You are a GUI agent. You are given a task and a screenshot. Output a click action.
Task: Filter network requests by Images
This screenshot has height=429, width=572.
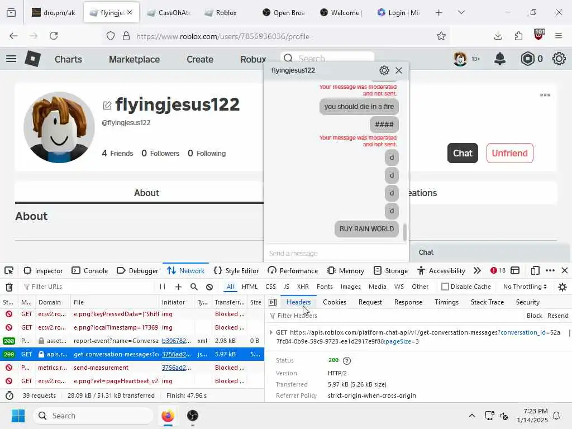[351, 287]
